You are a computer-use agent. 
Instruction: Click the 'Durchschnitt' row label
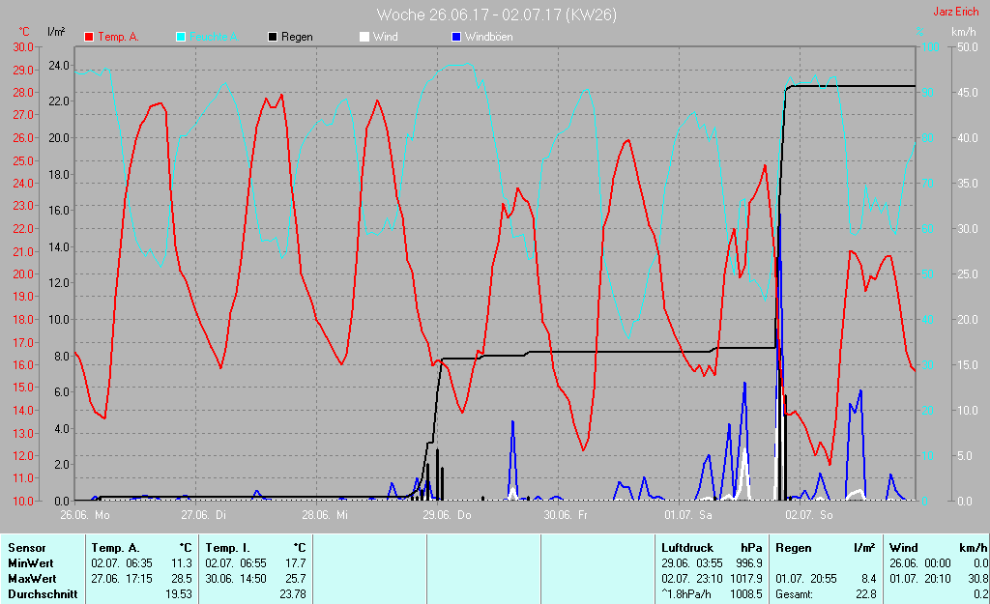point(43,594)
